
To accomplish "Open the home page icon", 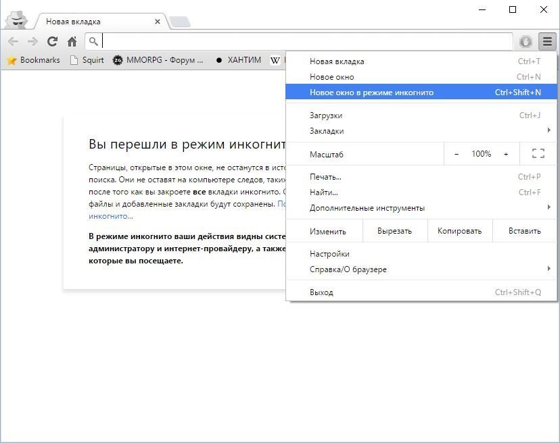I will [x=72, y=41].
